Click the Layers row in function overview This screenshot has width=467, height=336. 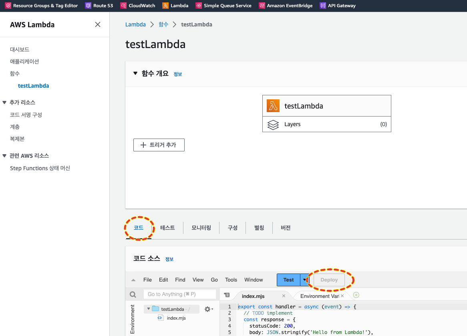[327, 124]
